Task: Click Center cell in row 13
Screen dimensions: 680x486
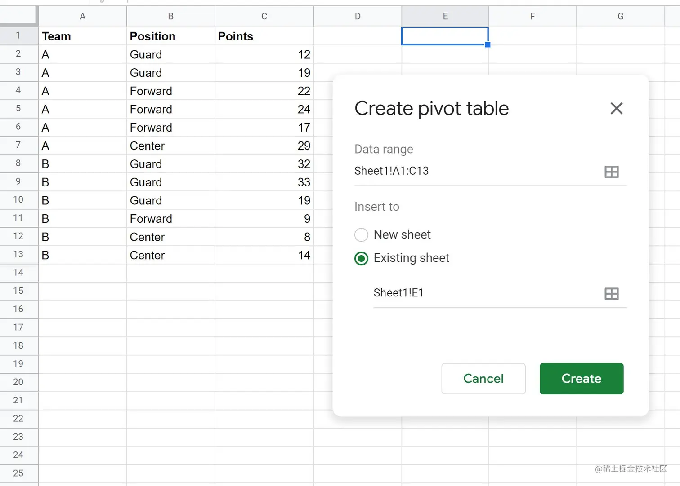Action: [x=170, y=255]
